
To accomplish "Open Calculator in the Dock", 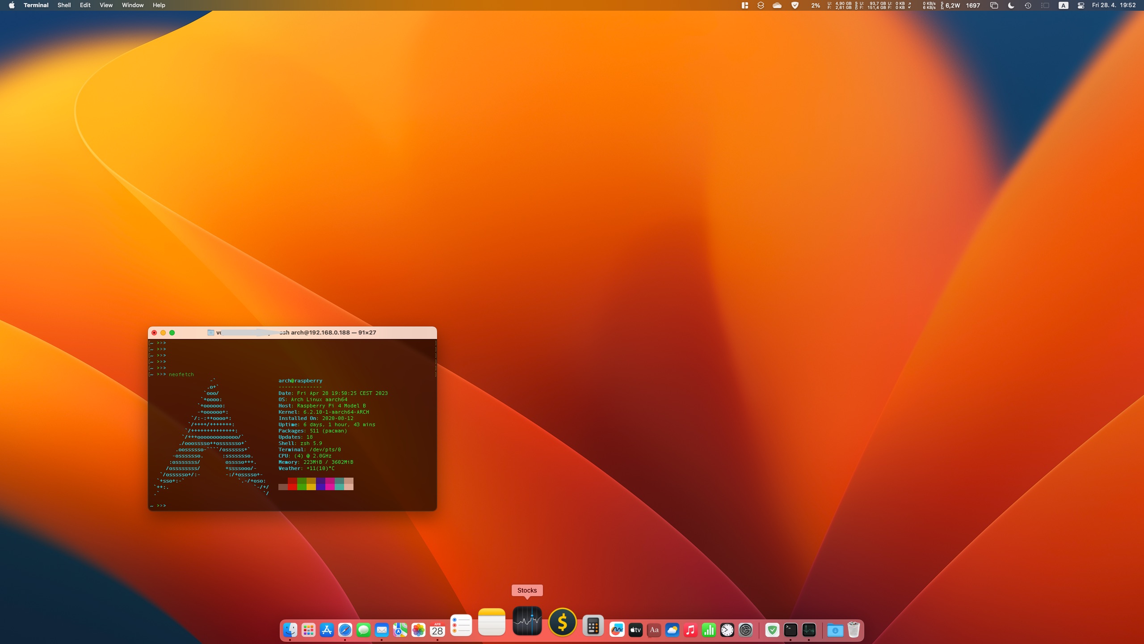I will (x=593, y=626).
